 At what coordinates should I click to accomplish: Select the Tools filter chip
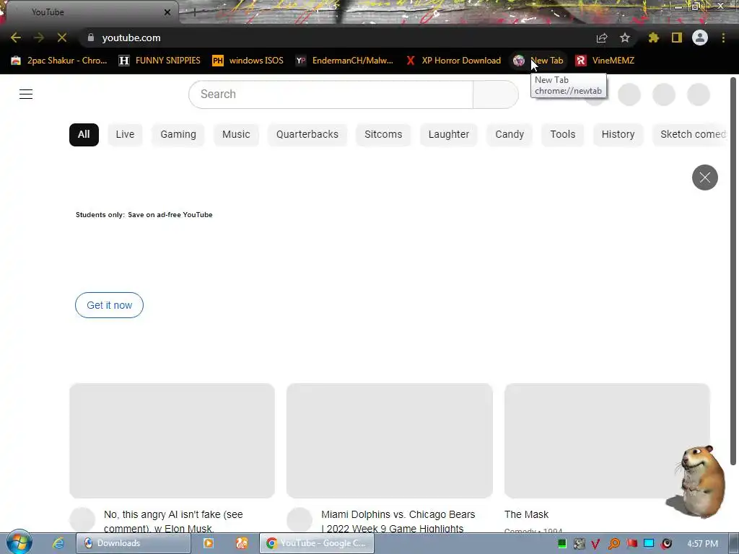click(x=563, y=135)
